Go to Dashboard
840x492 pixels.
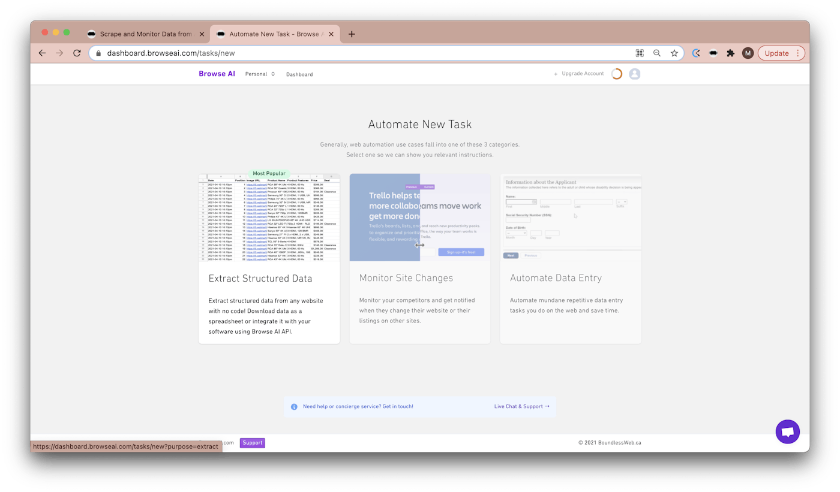(x=299, y=74)
